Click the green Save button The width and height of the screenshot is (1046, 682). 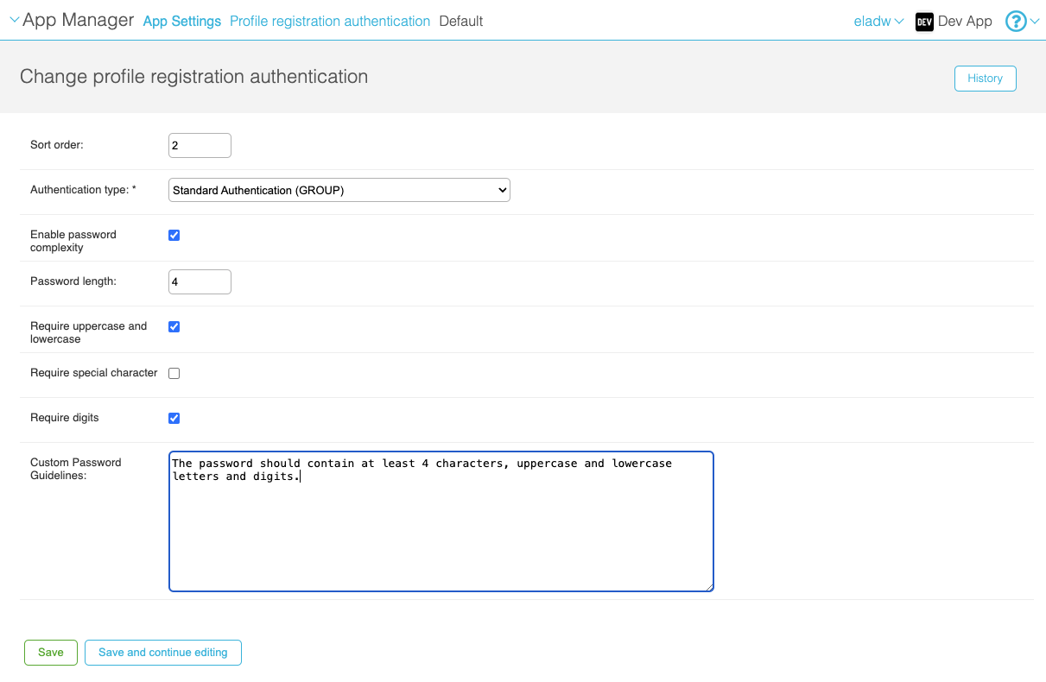click(51, 653)
